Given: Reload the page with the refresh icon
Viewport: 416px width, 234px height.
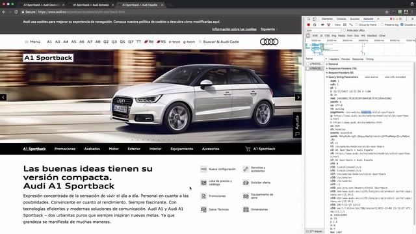Looking at the screenshot, I should [x=16, y=12].
